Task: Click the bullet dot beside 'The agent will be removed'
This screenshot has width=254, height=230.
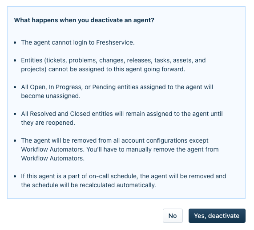Action: coord(15,141)
